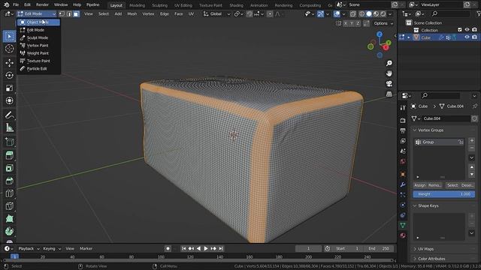Screen dimensions: 481x270
Task: Open the Physics properties tab
Action: pyautogui.click(x=403, y=205)
